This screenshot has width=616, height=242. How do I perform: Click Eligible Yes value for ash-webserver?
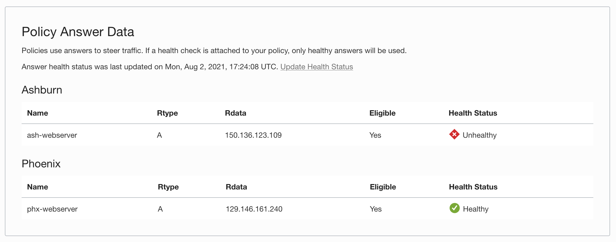point(375,135)
